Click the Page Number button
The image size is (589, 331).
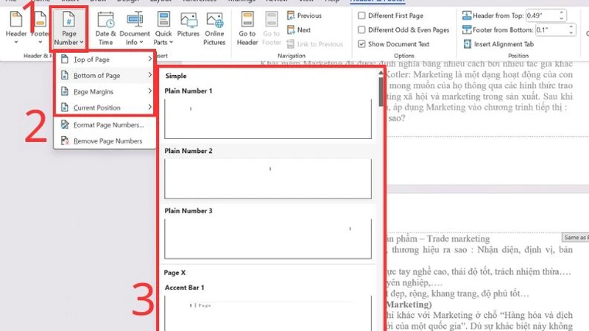(68, 29)
